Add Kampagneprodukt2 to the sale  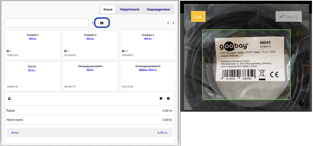148,76
